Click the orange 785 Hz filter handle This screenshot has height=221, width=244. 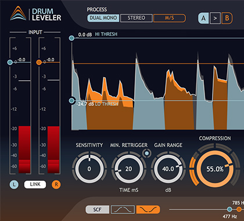pos(239,209)
